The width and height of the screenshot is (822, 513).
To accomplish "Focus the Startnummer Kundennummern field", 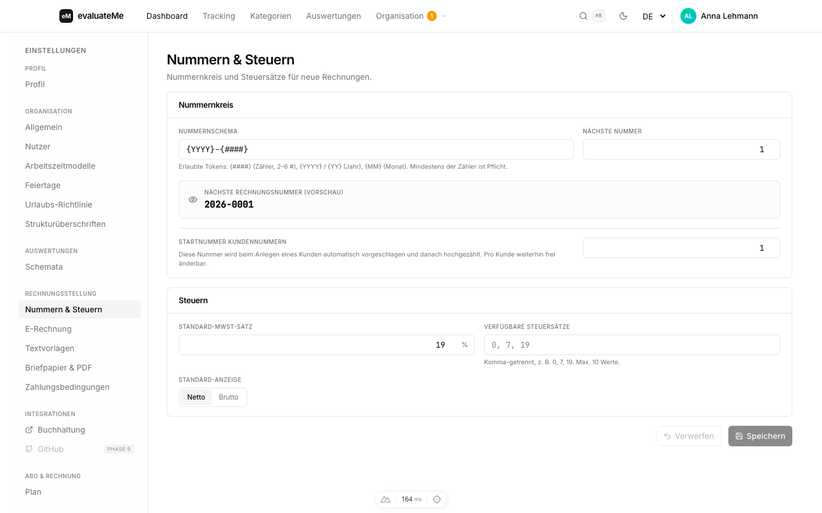I will [x=682, y=248].
